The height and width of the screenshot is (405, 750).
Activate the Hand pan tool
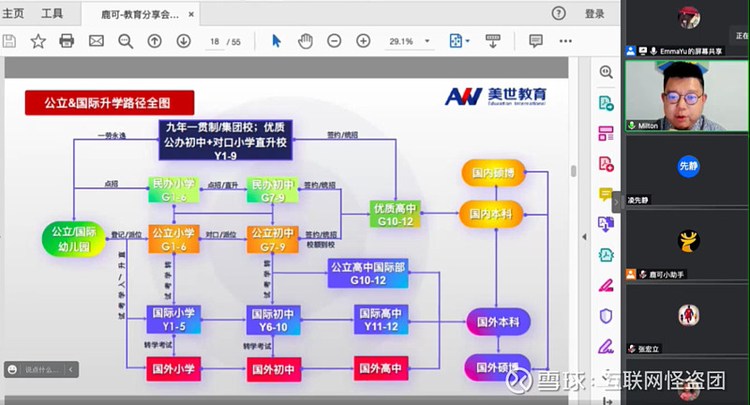pyautogui.click(x=306, y=41)
